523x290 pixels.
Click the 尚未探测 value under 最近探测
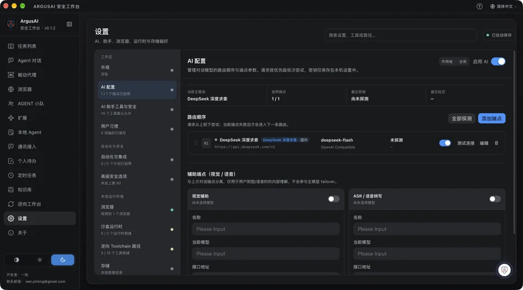360,99
